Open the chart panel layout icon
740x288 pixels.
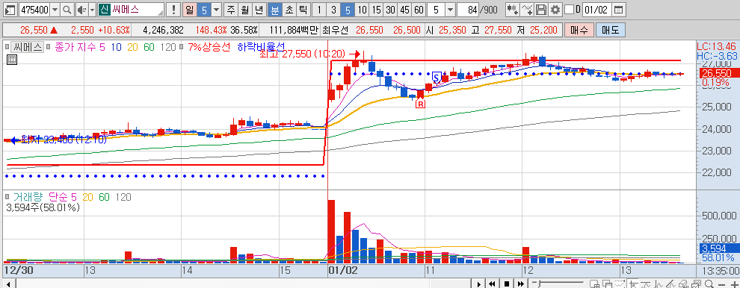point(11,10)
